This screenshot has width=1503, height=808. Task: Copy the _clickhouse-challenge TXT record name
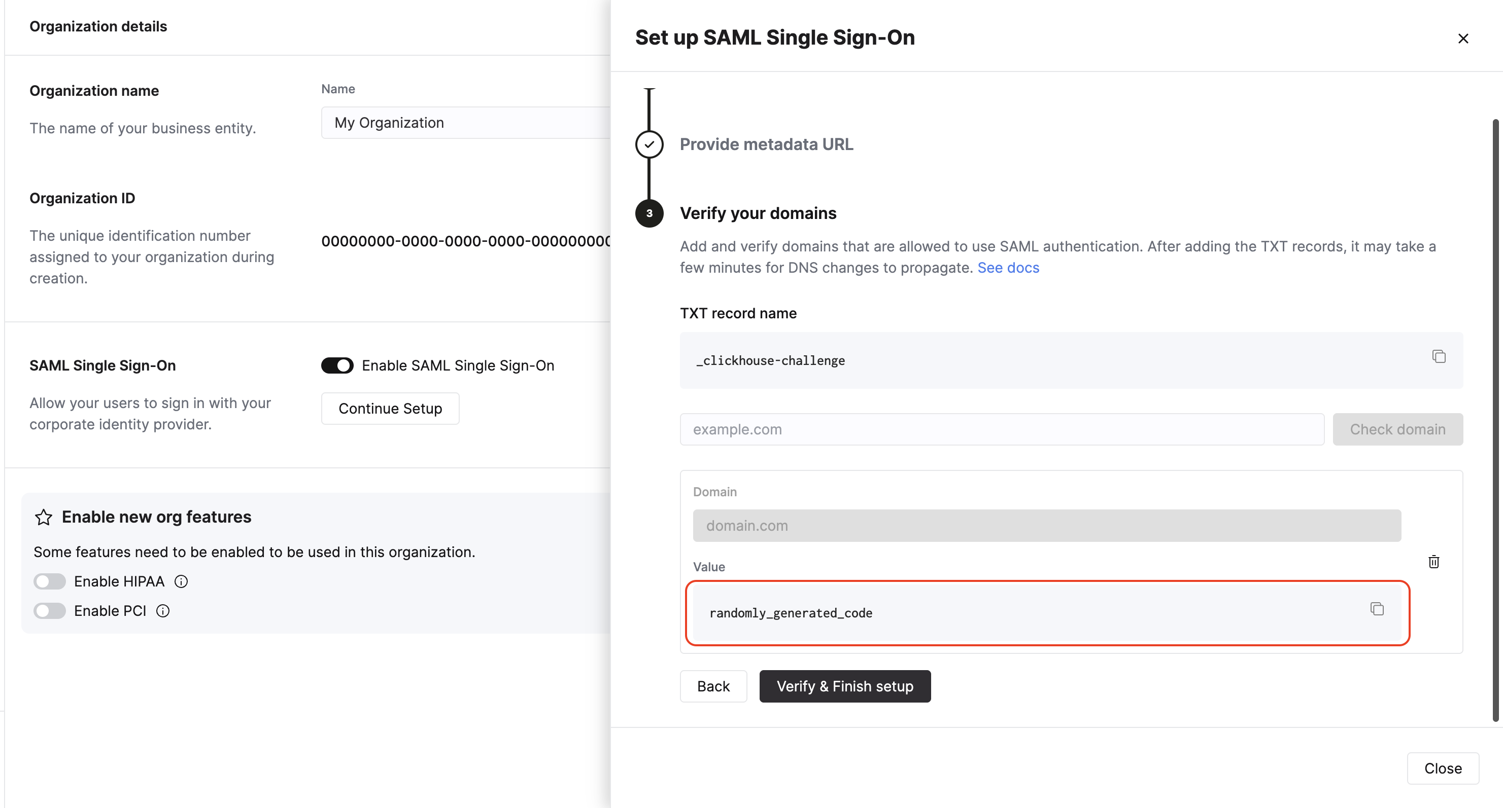tap(1439, 356)
